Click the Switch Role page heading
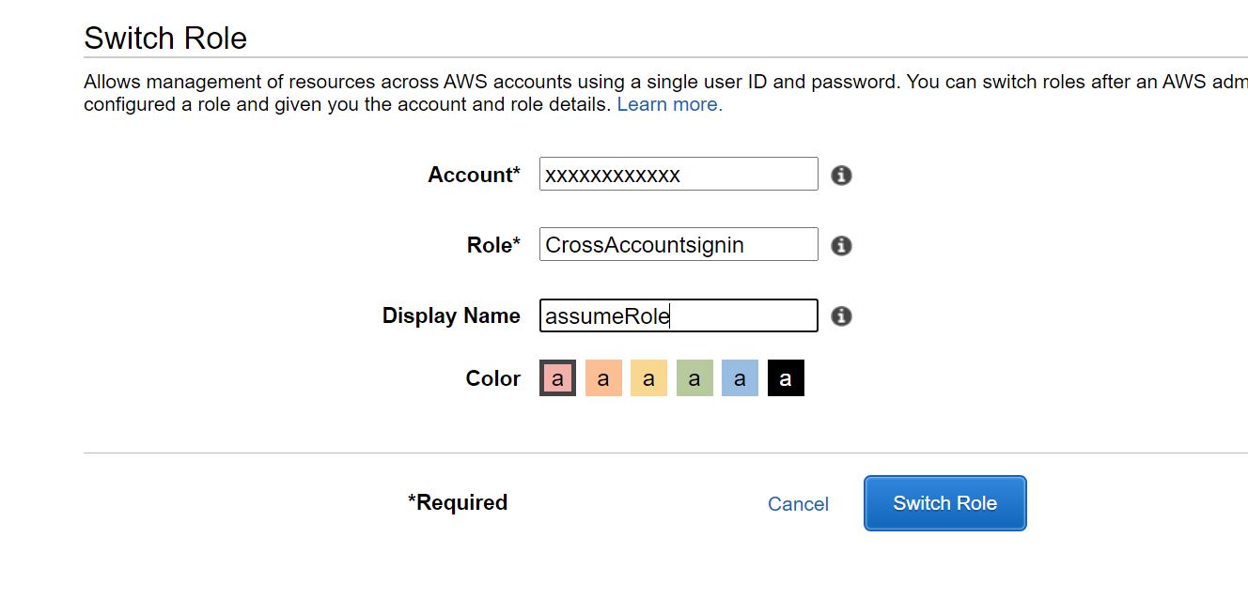1248x614 pixels. tap(165, 38)
